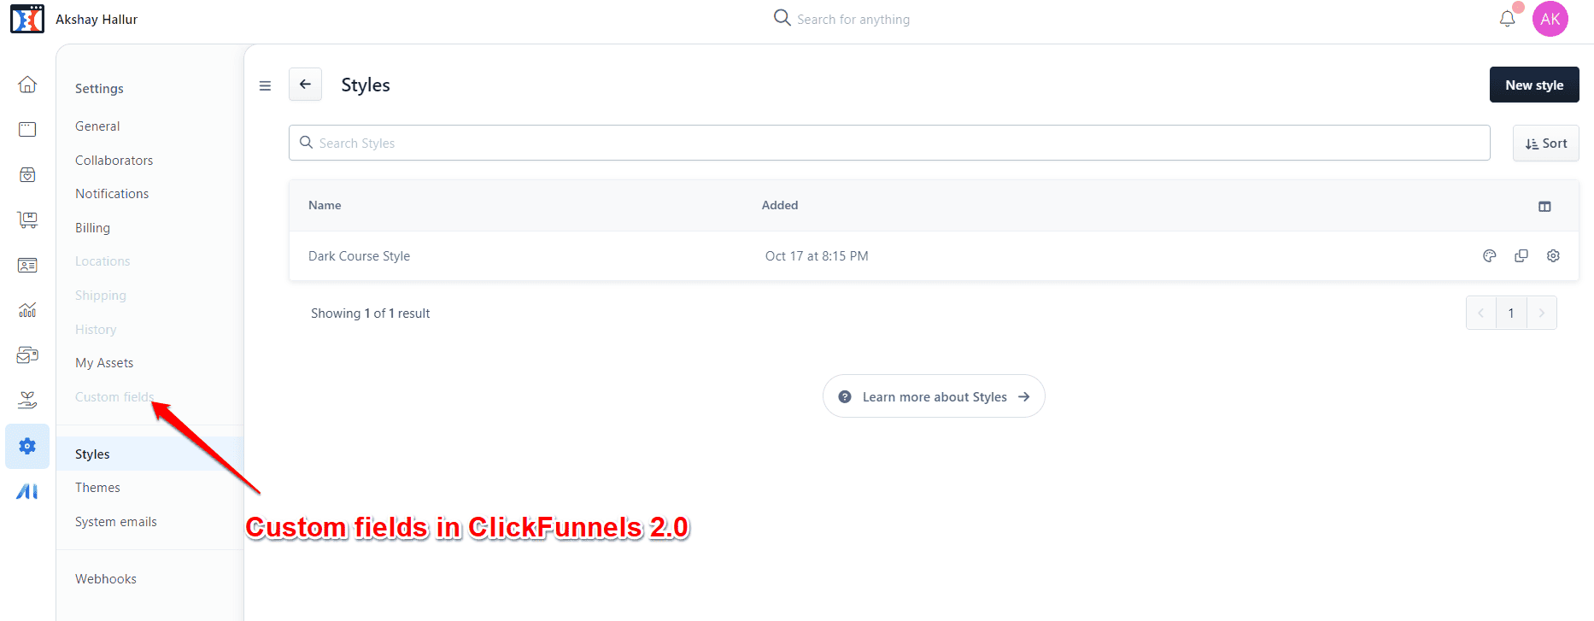
Task: Focus the Search for anything field
Action: pos(853,19)
